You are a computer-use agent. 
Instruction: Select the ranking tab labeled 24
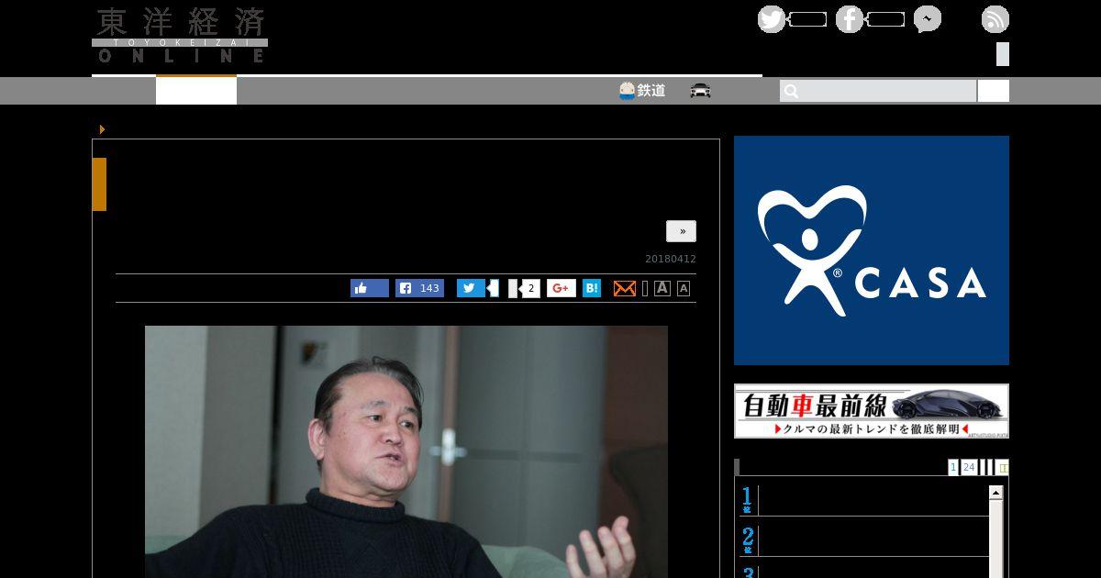pyautogui.click(x=969, y=467)
